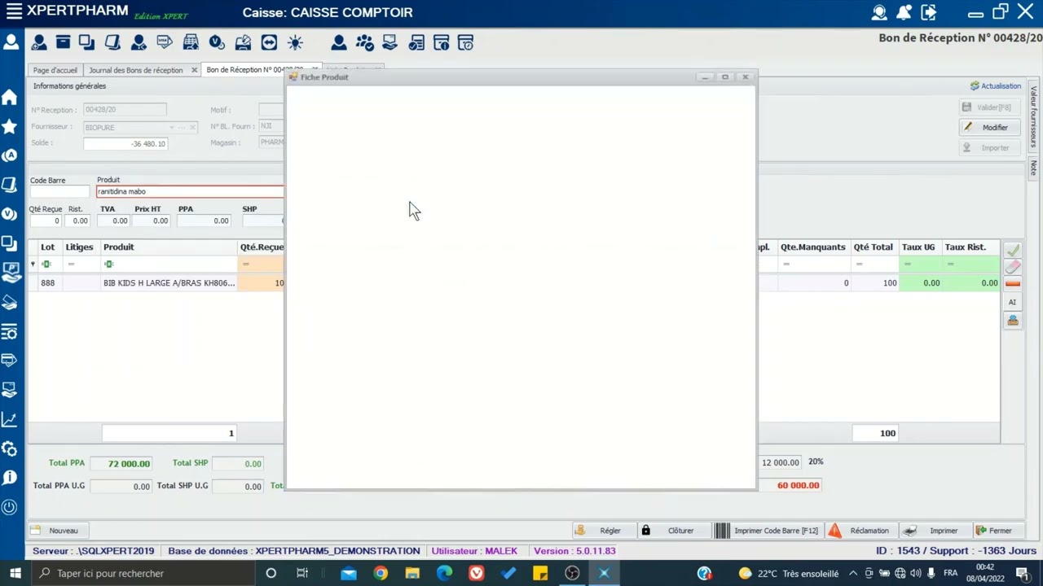Screen dimensions: 1043x586
Task: Click the power icon in left sidebar
Action: [x=10, y=507]
